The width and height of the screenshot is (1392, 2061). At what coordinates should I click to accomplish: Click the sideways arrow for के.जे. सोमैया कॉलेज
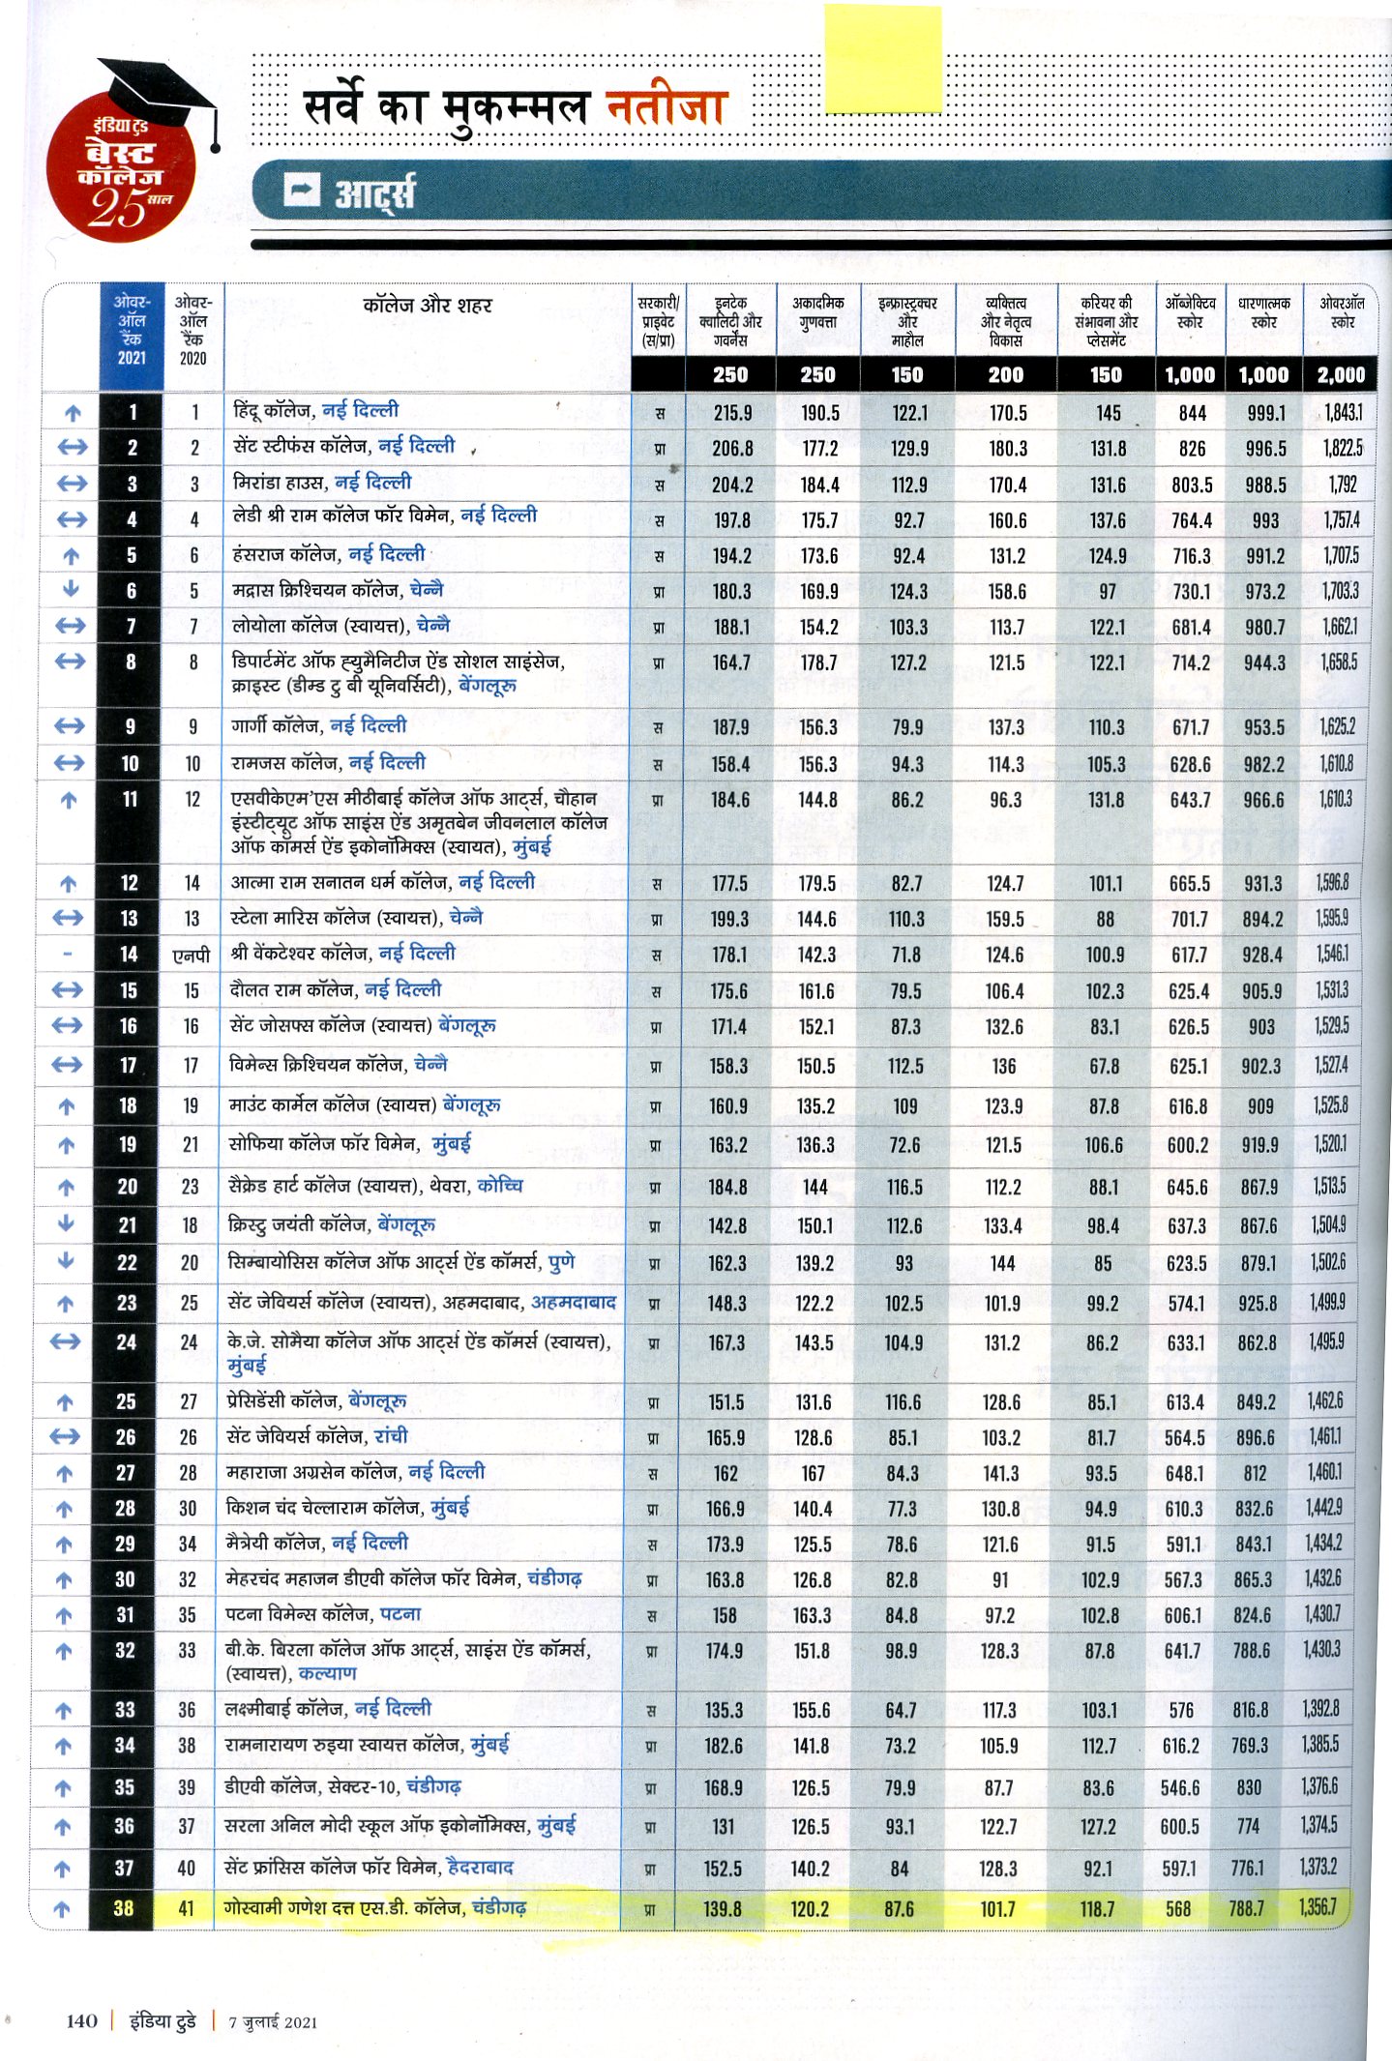point(65,1341)
